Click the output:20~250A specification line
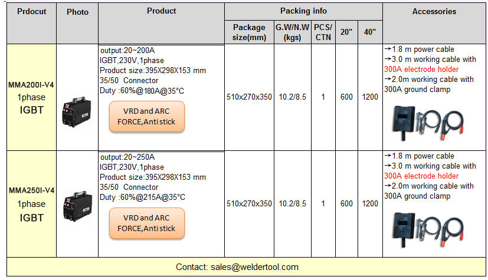 (127, 157)
